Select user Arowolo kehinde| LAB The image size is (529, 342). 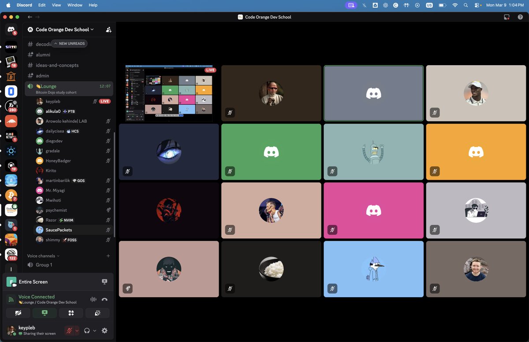click(73, 121)
